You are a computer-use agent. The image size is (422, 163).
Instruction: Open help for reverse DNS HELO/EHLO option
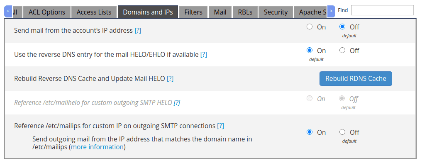click(204, 55)
